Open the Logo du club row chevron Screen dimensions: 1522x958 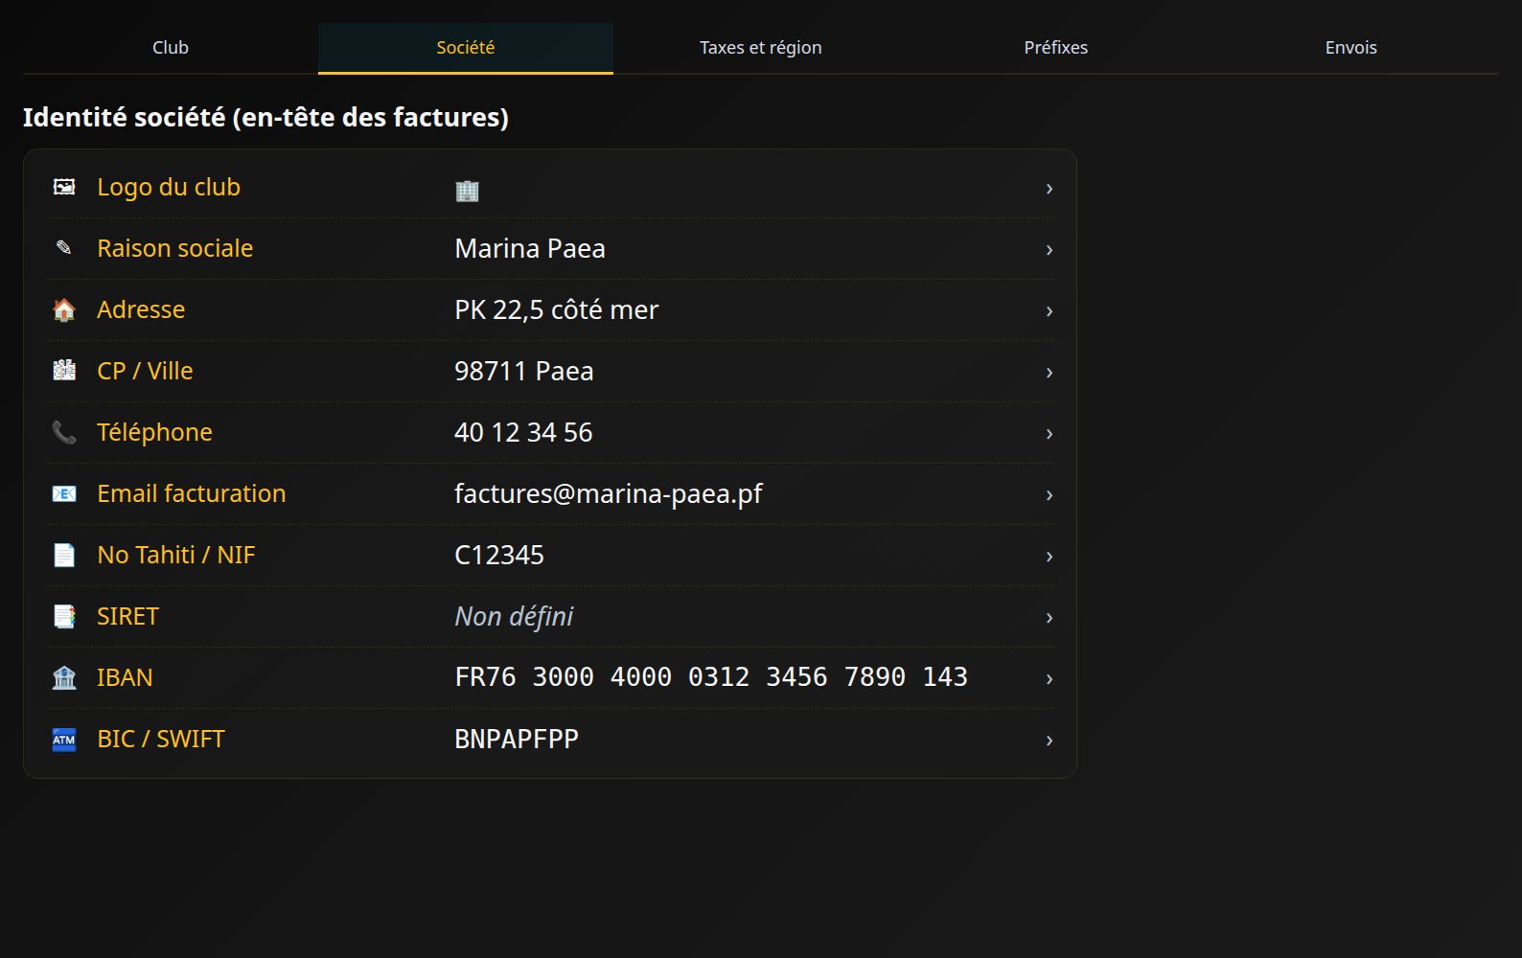pyautogui.click(x=1049, y=189)
